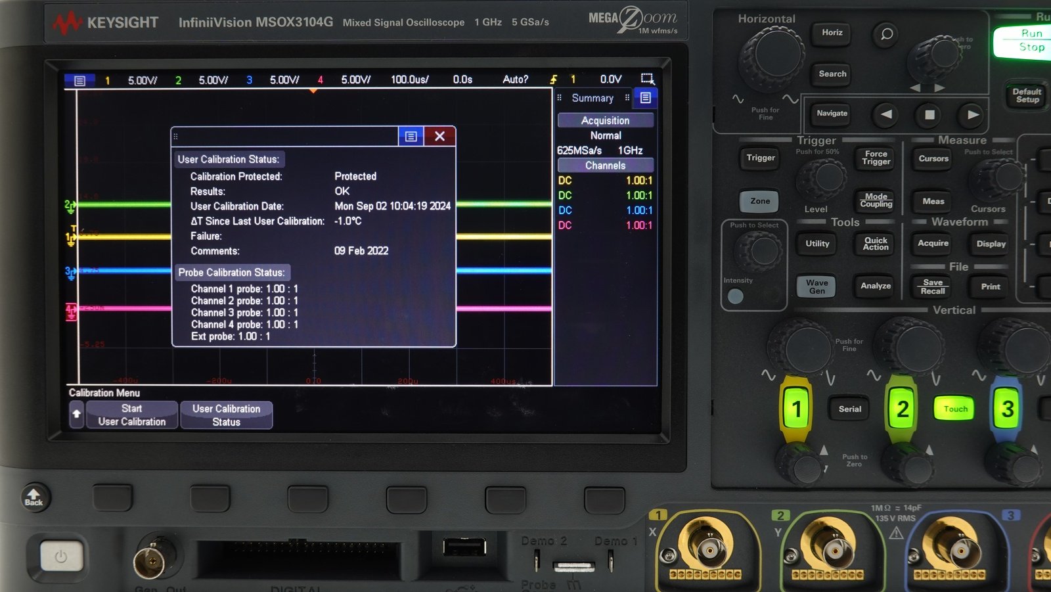Tap channel 2 scale readout
This screenshot has height=592, width=1051.
pyautogui.click(x=213, y=80)
